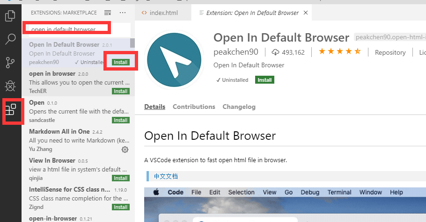The width and height of the screenshot is (426, 222).
Task: Click Go in the preview screenshot menu bar
Action: [x=288, y=193]
